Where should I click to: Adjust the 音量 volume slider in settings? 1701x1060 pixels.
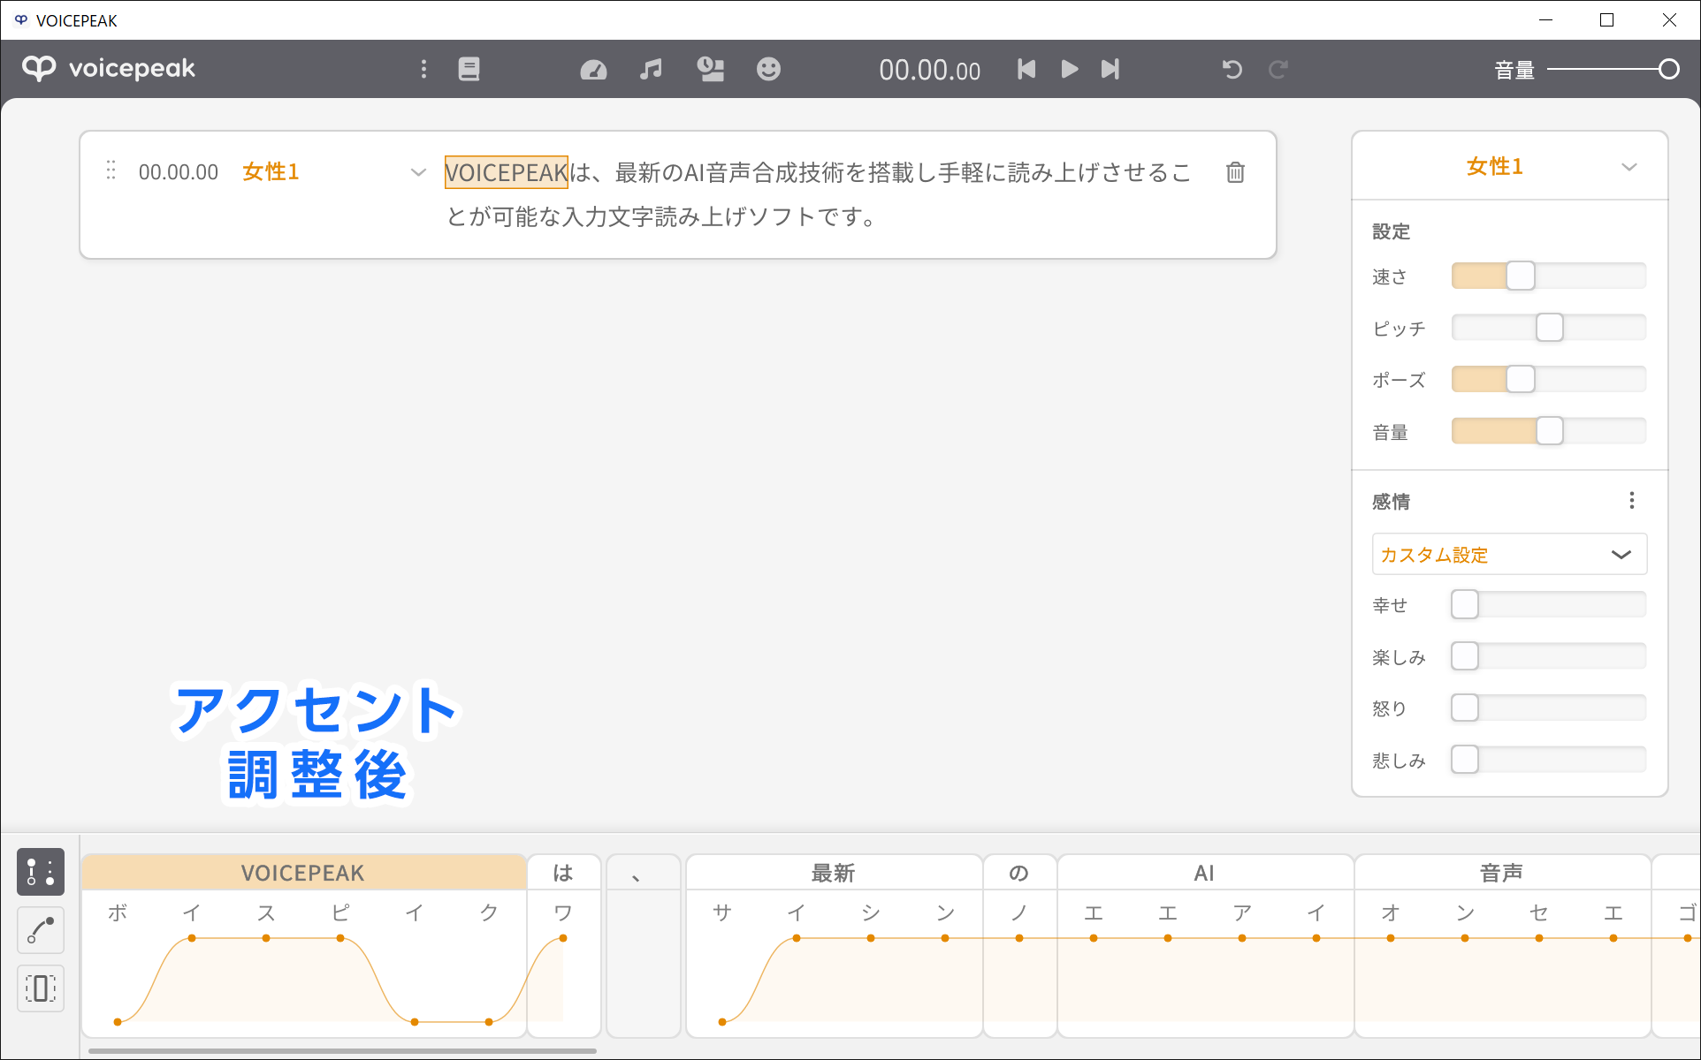(1549, 431)
